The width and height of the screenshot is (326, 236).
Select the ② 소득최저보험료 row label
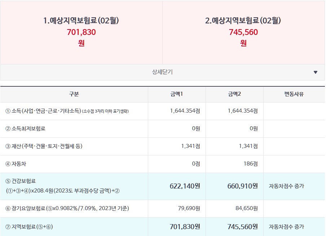pyautogui.click(x=25, y=128)
